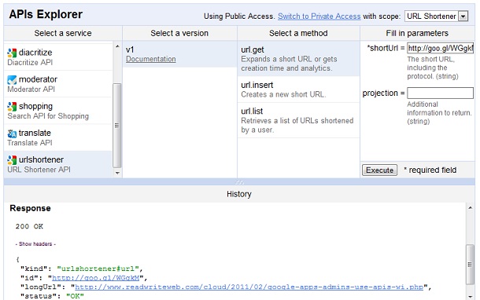Click the Select a method column header
The height and width of the screenshot is (300, 480).
(x=298, y=33)
